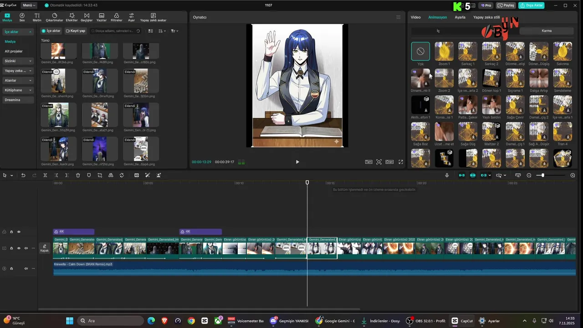Open the Ayar adjustment panel
This screenshot has width=583, height=328.
[x=131, y=17]
